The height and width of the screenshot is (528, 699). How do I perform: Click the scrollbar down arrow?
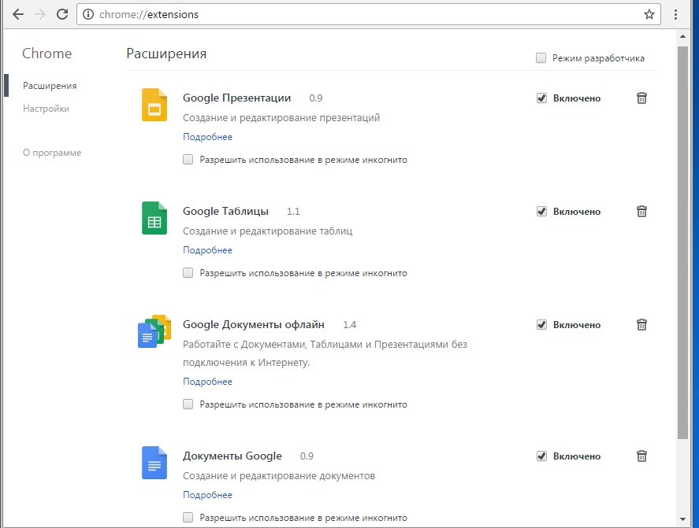[x=682, y=519]
